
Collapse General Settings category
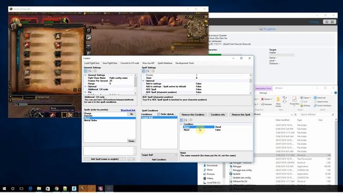(x=85, y=75)
